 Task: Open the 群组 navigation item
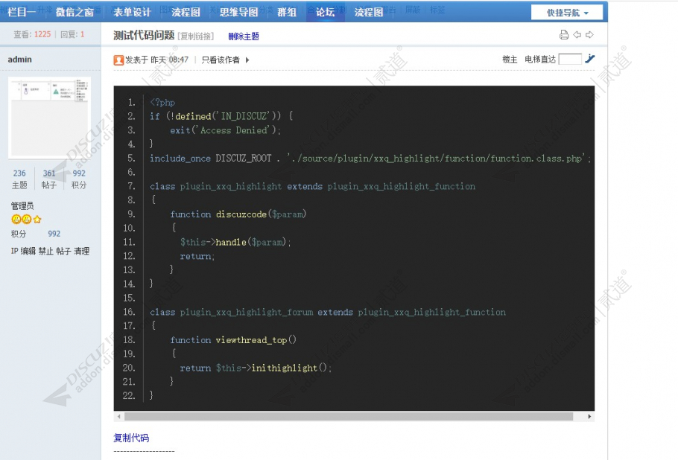(287, 12)
